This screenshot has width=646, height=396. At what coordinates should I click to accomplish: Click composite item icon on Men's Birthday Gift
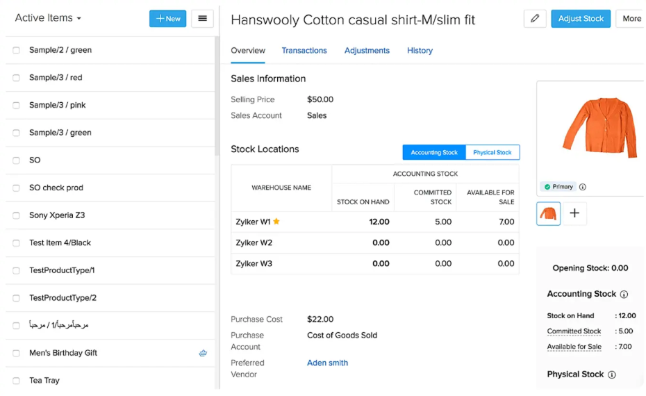[203, 353]
